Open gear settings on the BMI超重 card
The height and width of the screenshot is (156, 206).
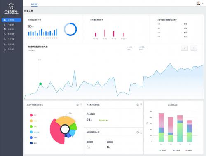pos(138,105)
